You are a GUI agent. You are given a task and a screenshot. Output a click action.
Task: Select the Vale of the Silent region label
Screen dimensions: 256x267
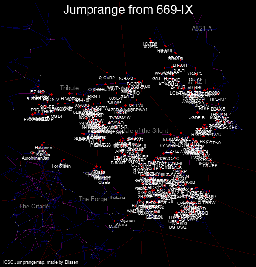click(x=145, y=130)
